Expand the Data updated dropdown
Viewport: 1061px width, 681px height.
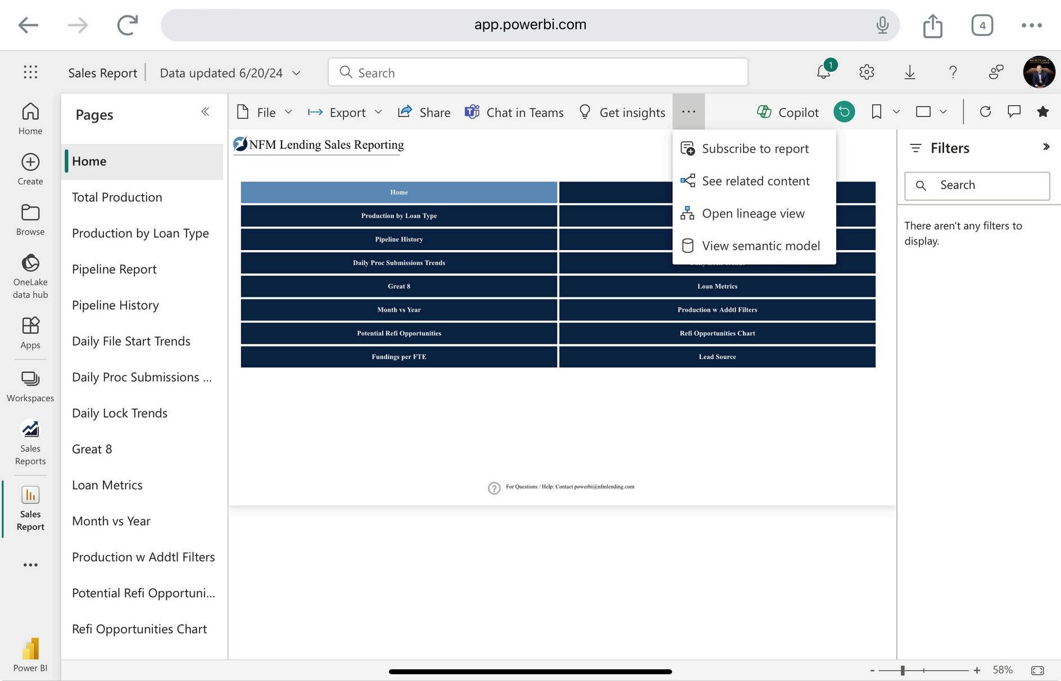[297, 73]
